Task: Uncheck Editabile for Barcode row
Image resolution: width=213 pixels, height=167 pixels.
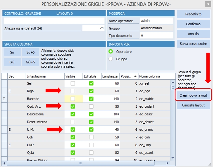Action: point(91,99)
